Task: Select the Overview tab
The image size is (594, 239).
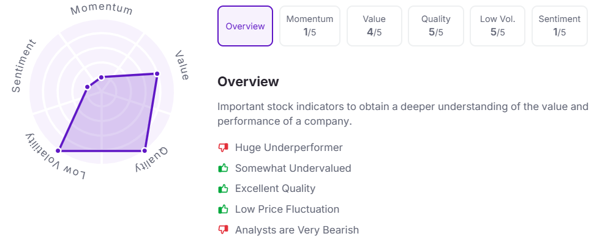Action: (245, 26)
